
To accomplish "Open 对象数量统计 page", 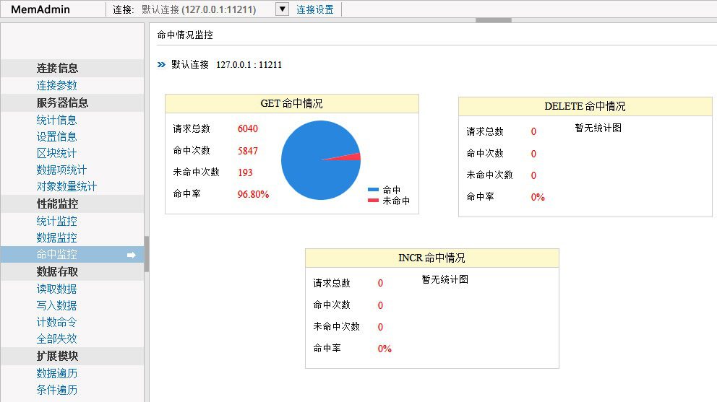I will point(66,186).
